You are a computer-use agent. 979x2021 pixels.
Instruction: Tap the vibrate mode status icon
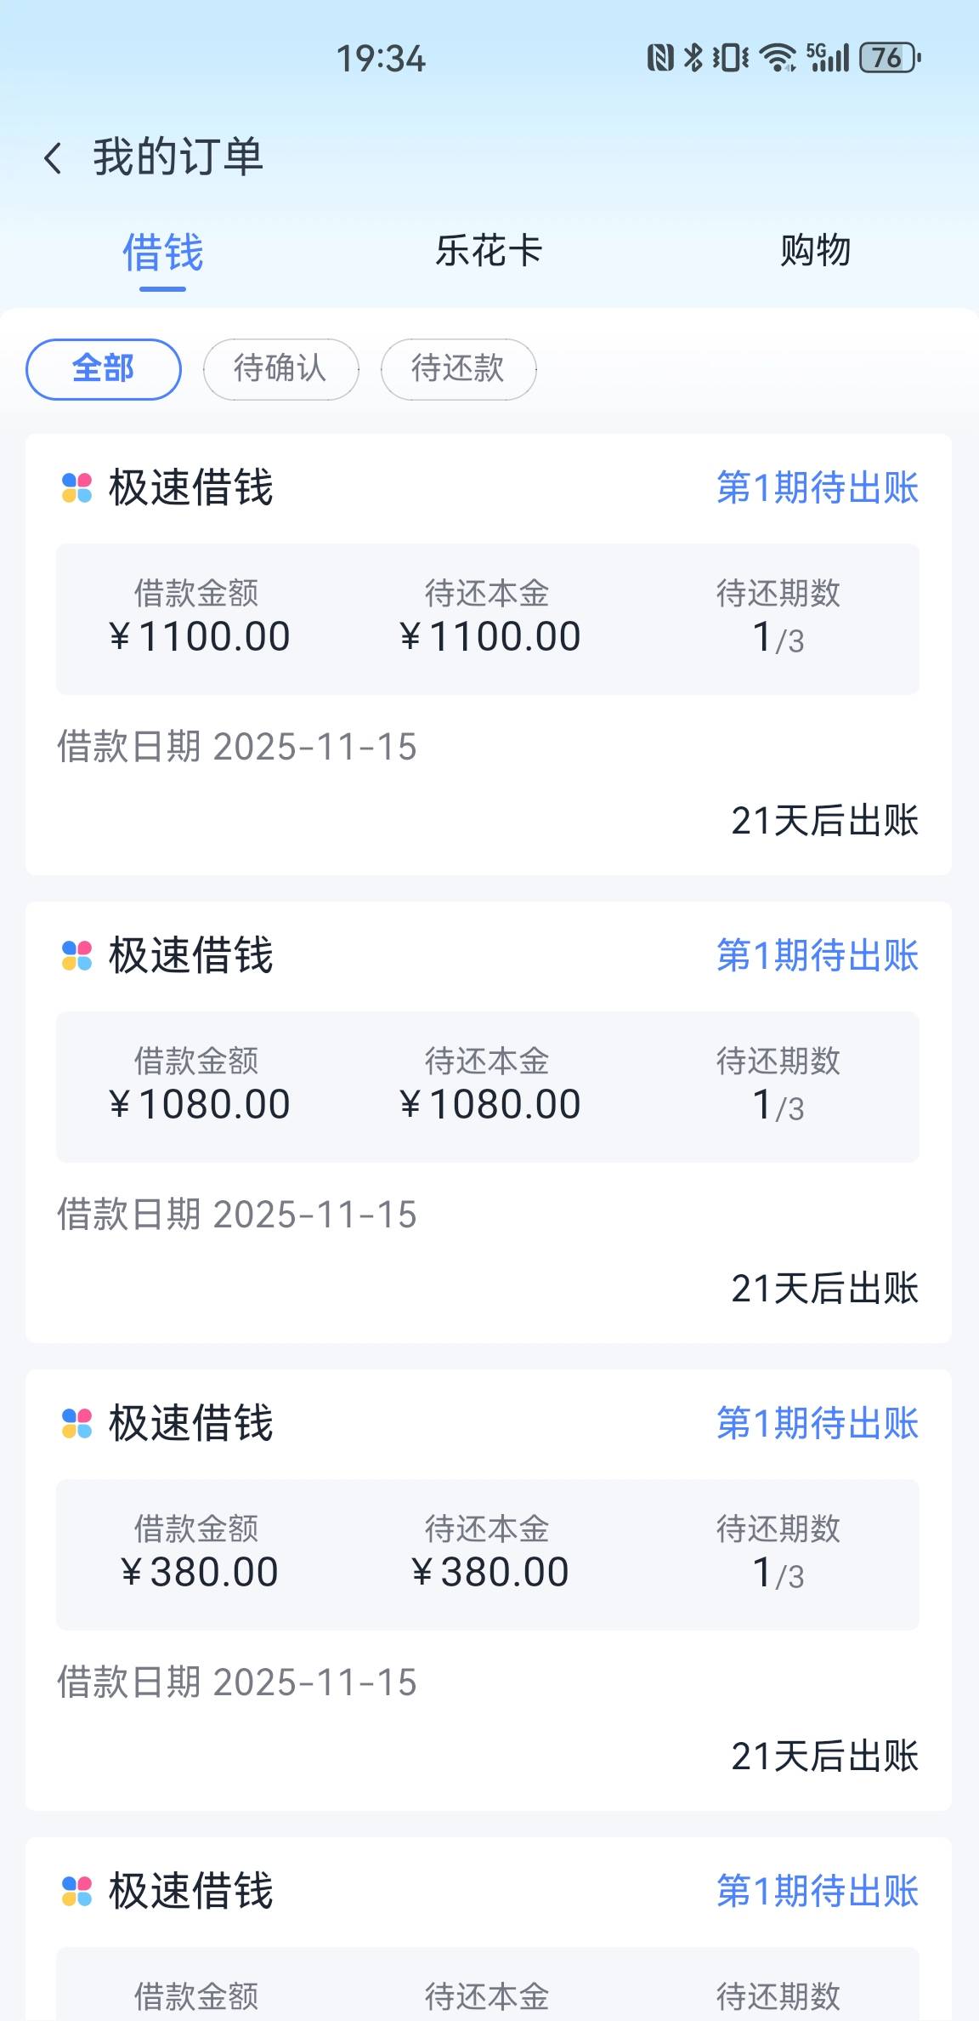tap(730, 58)
